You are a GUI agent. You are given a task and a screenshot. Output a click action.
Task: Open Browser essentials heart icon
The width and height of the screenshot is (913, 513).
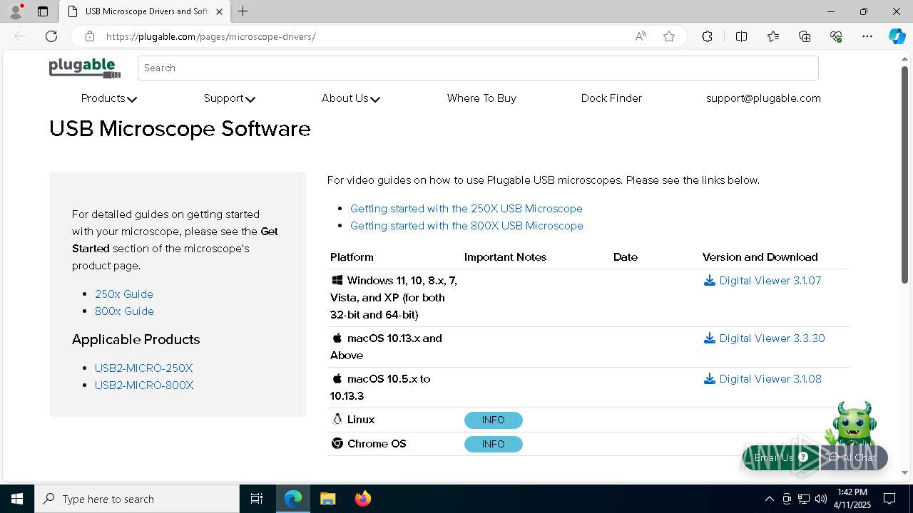tap(836, 36)
